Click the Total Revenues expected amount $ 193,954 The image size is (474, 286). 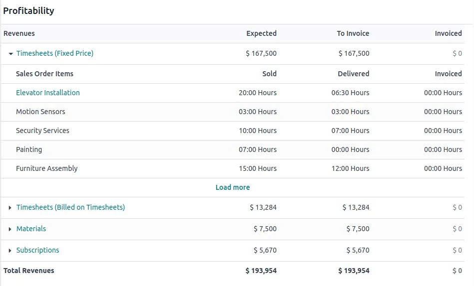261,271
